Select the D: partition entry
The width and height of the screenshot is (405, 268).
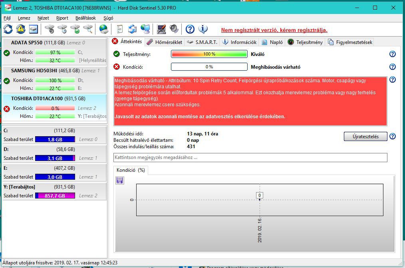[x=54, y=154]
